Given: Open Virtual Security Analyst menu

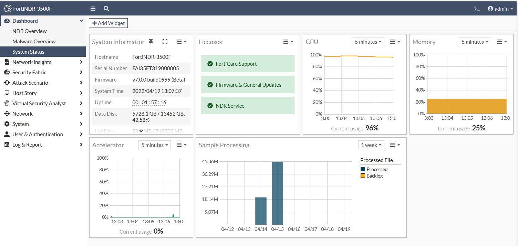Looking at the screenshot, I should (x=43, y=104).
